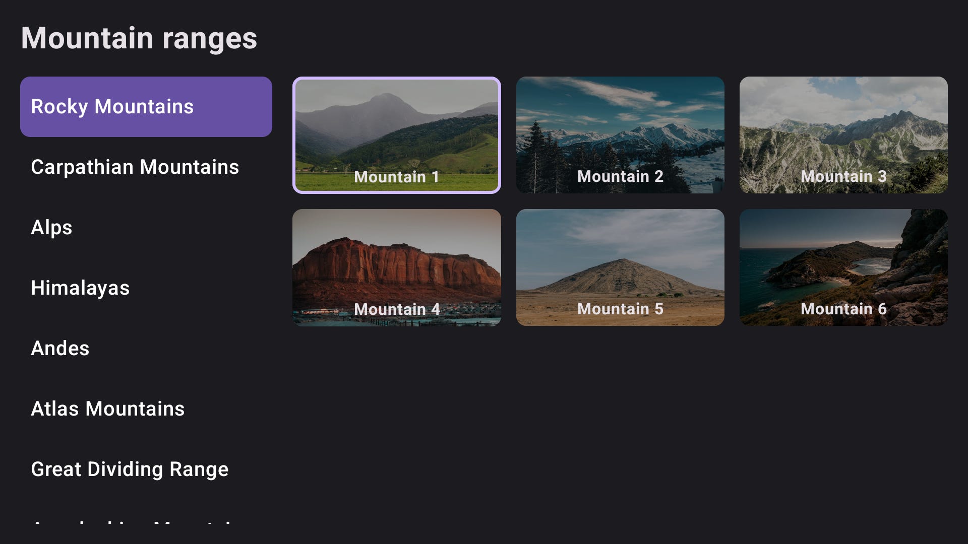The height and width of the screenshot is (544, 968).
Task: View the snowy Mountain 2 photo
Action: [620, 134]
